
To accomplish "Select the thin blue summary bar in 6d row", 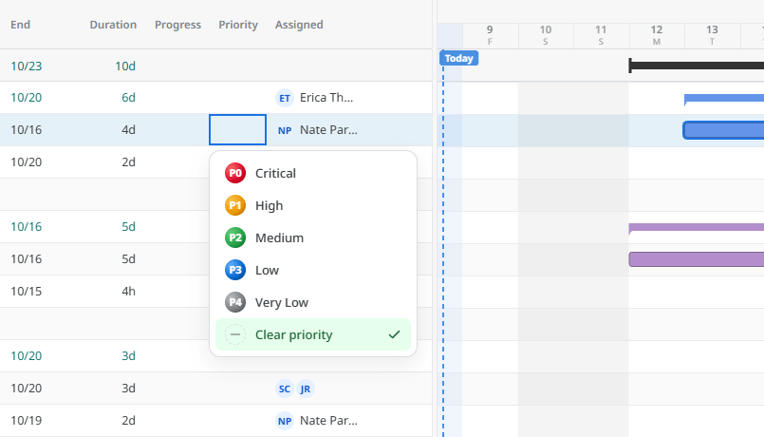I will [724, 98].
